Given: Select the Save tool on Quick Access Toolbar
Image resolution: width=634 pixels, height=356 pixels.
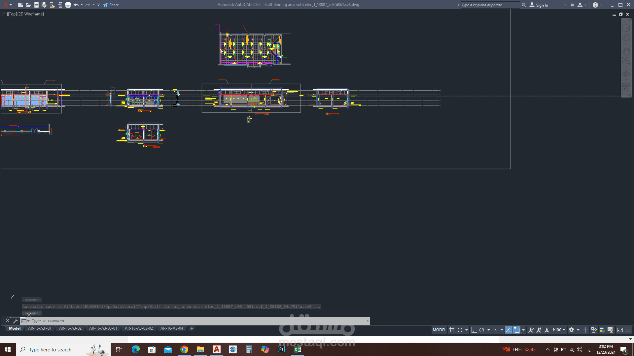Looking at the screenshot, I should click(36, 5).
